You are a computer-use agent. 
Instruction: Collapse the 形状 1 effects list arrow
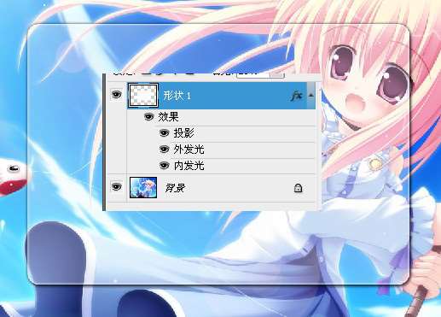pyautogui.click(x=311, y=95)
